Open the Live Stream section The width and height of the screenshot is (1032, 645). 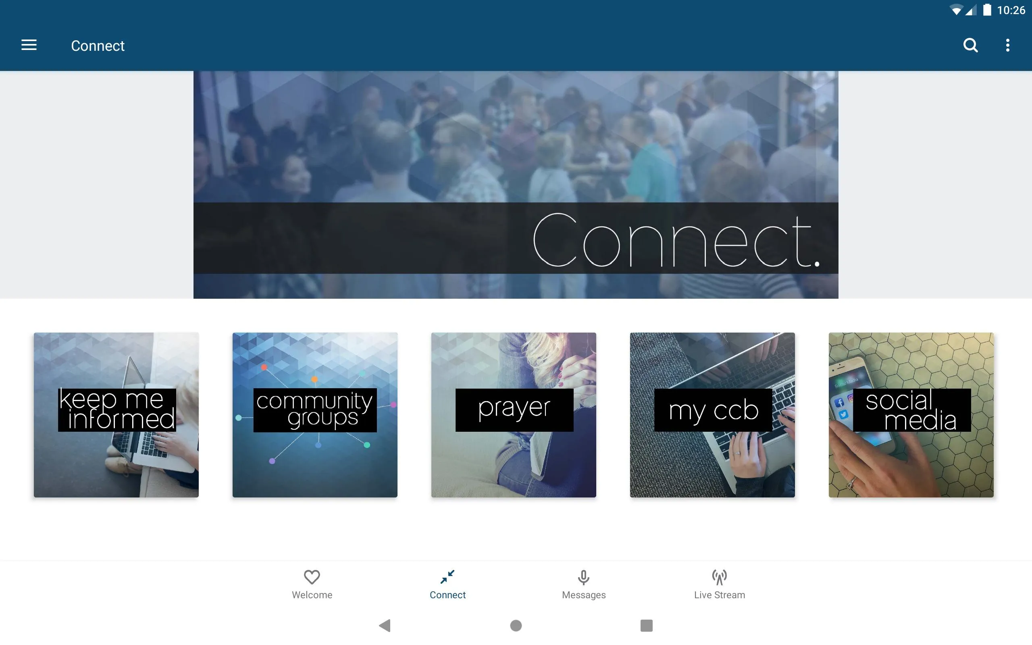pos(718,583)
